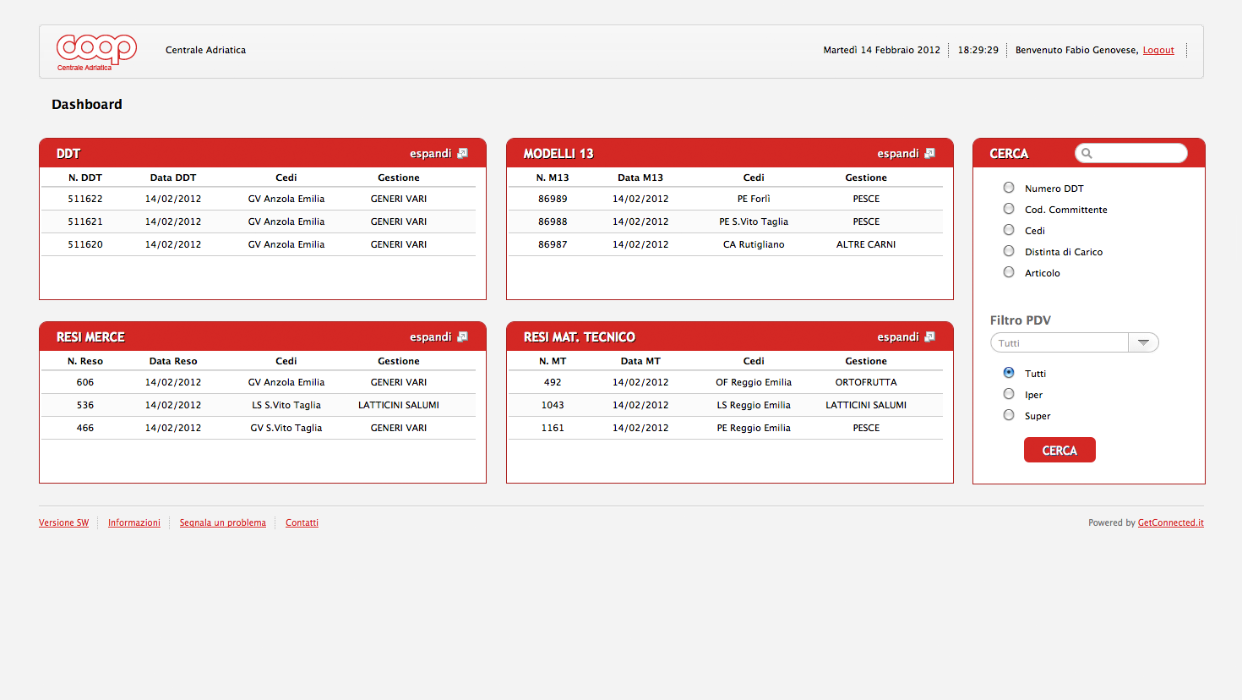Click the red CERCA button
The width and height of the screenshot is (1242, 700).
click(x=1060, y=450)
